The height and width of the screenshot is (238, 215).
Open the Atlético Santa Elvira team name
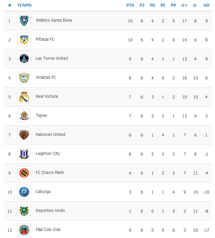54,20
